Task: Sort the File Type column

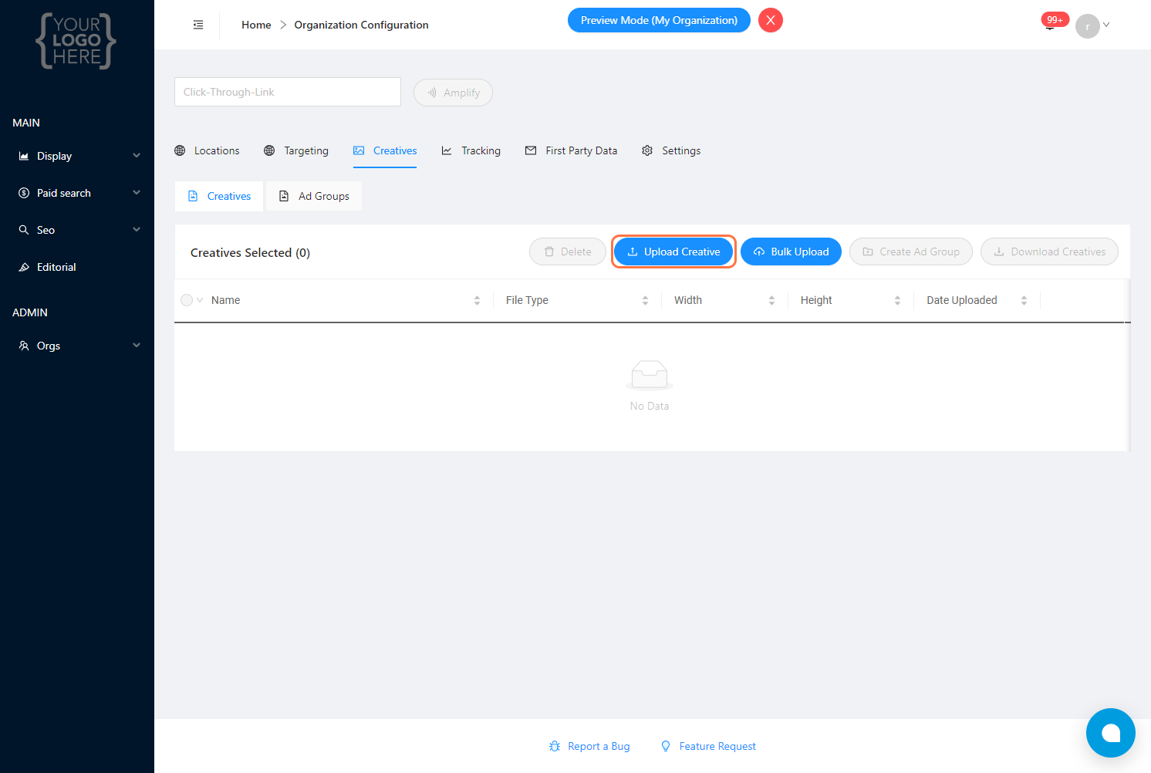Action: 645,300
